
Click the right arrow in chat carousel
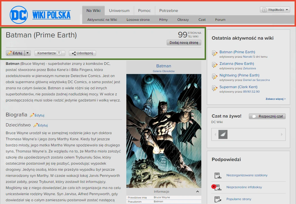coord(282,134)
